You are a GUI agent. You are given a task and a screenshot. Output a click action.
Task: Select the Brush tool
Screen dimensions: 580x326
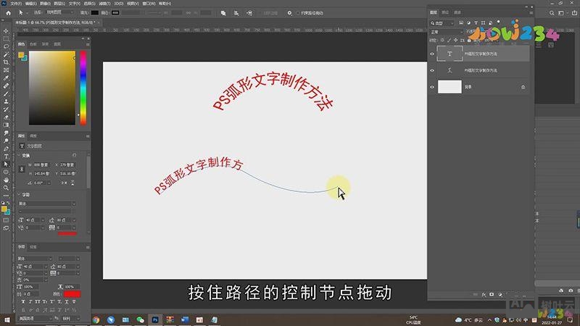pos(6,93)
